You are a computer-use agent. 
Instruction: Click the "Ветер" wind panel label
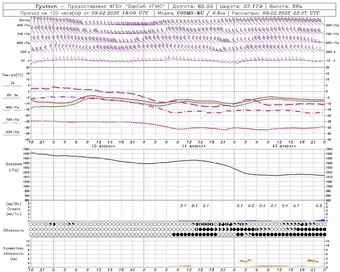pos(24,20)
